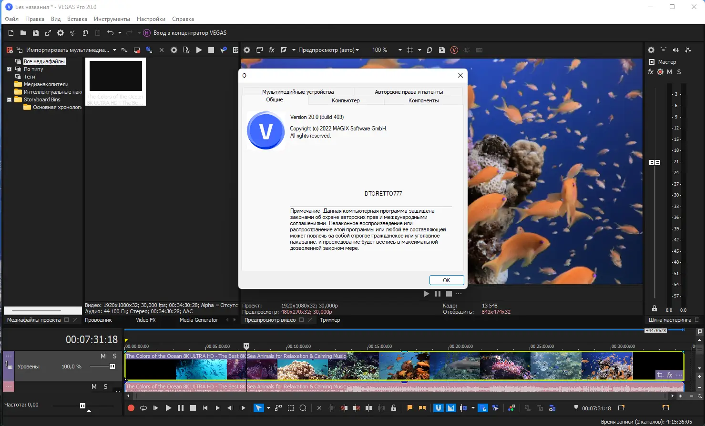Switch to the Компоненты tab in the dialog
The height and width of the screenshot is (426, 705).
point(423,100)
